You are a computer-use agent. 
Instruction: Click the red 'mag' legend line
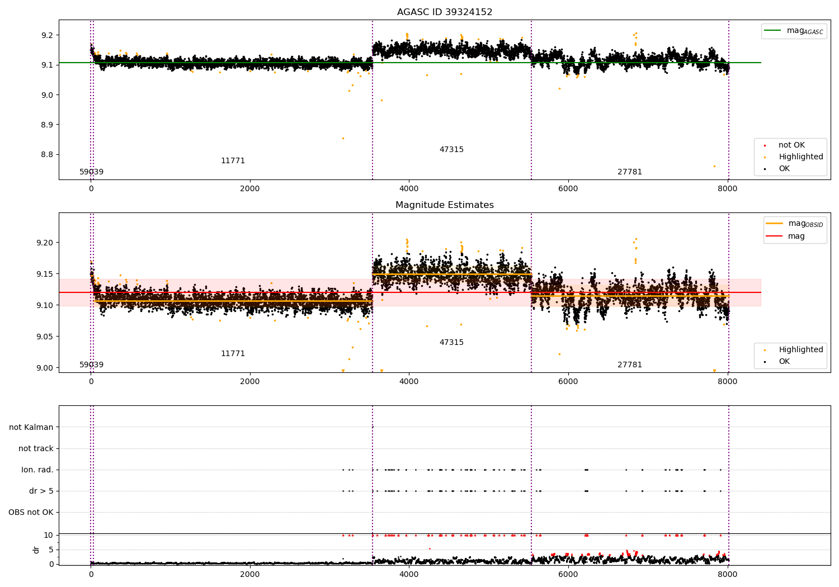(x=775, y=236)
